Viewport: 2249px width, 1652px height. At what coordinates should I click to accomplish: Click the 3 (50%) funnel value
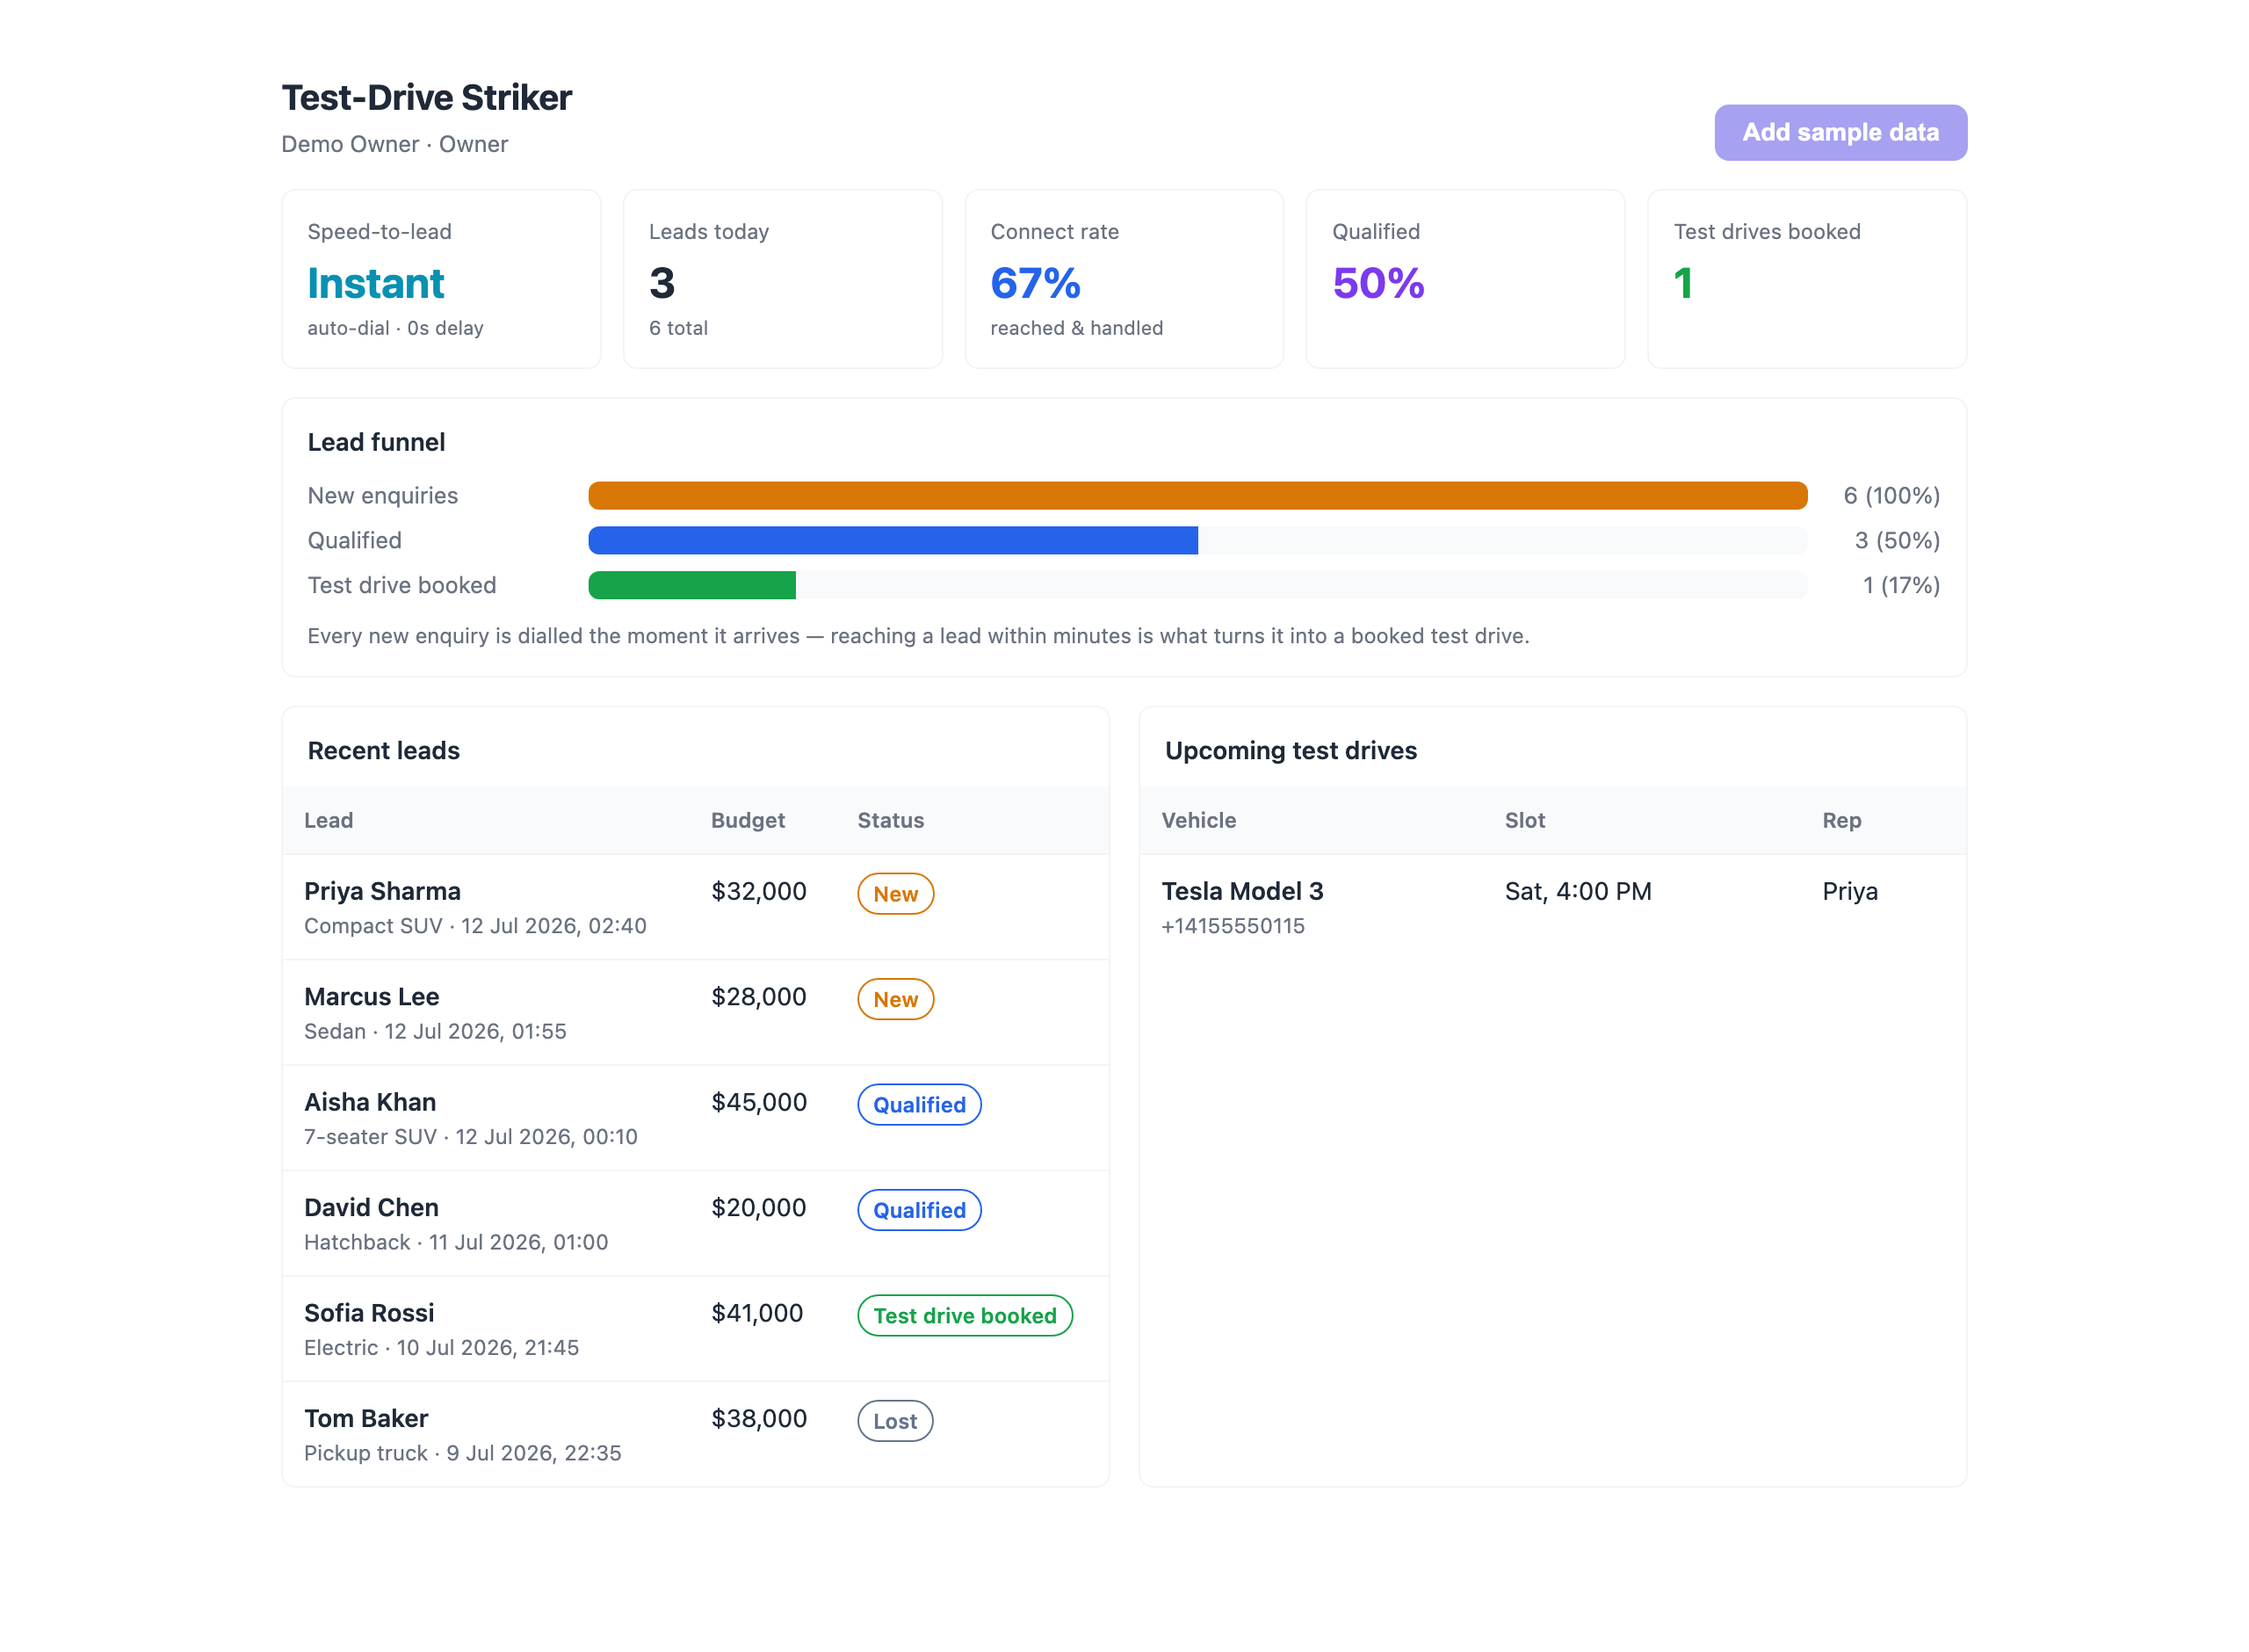point(1898,540)
